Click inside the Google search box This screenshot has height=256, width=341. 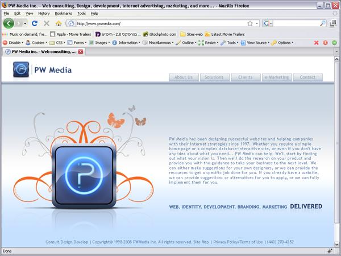click(296, 23)
